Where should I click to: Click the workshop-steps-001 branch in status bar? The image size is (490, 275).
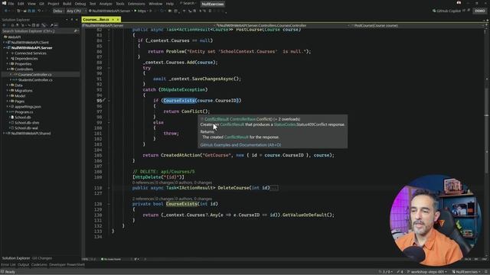pos(427,272)
